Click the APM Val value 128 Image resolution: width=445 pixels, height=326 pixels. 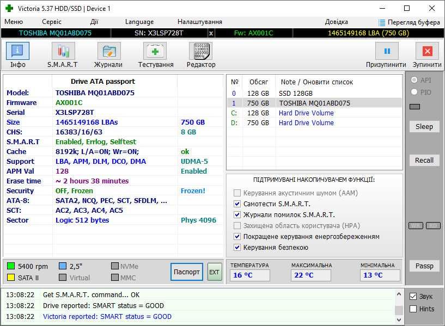[62, 171]
